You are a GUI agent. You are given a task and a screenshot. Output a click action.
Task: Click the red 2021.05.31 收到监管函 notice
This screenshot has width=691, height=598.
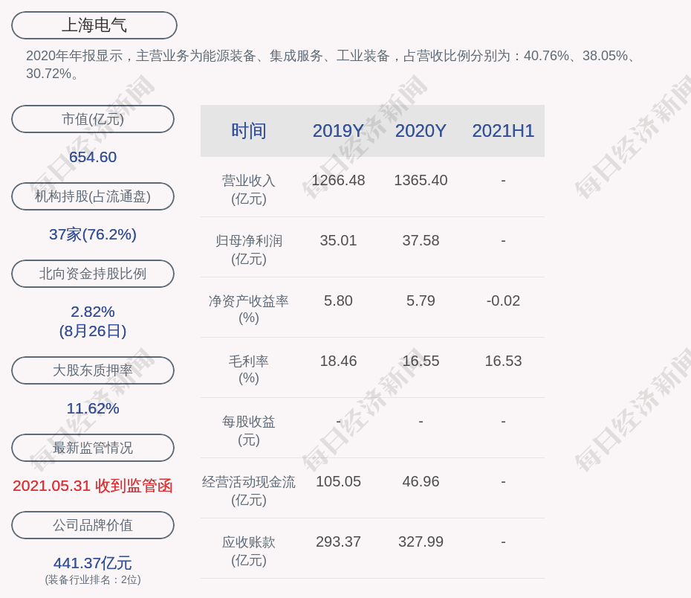93,486
